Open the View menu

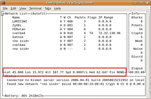click(x=23, y=9)
